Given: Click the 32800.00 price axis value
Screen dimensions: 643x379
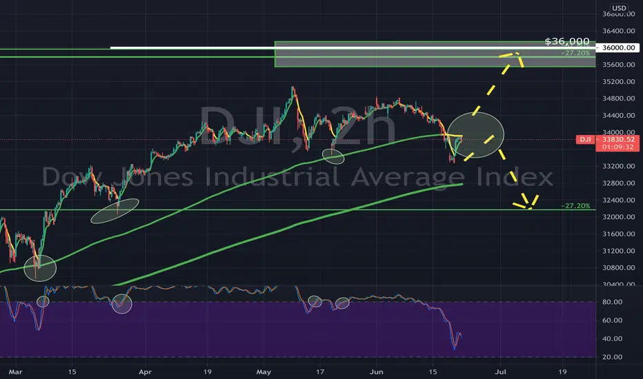Looking at the screenshot, I should [x=618, y=183].
